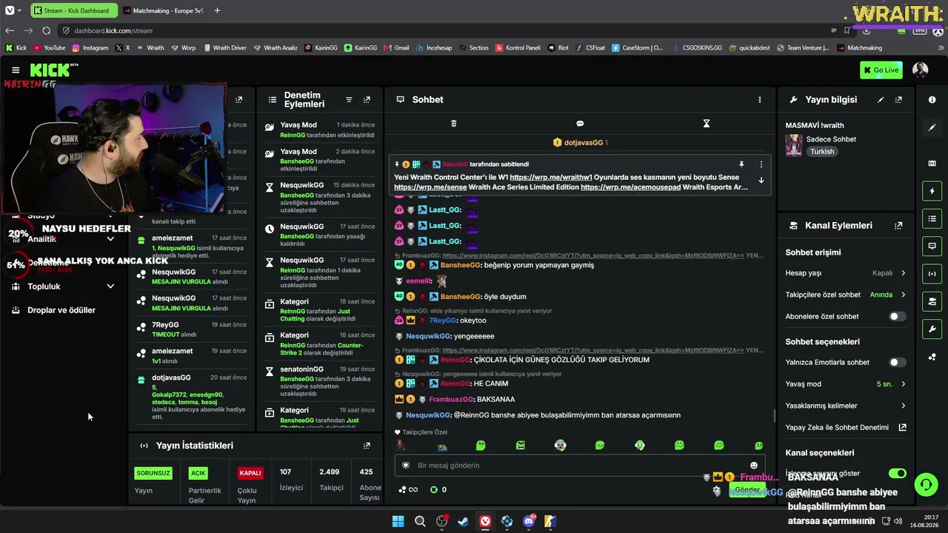Open the wrp.me/acemousepad link
The height and width of the screenshot is (533, 948).
tap(630, 187)
